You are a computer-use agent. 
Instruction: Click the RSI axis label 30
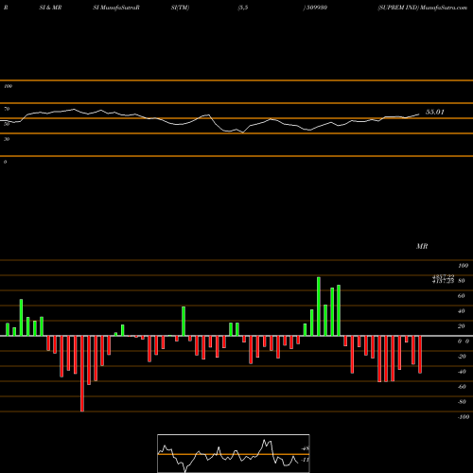coord(7,139)
